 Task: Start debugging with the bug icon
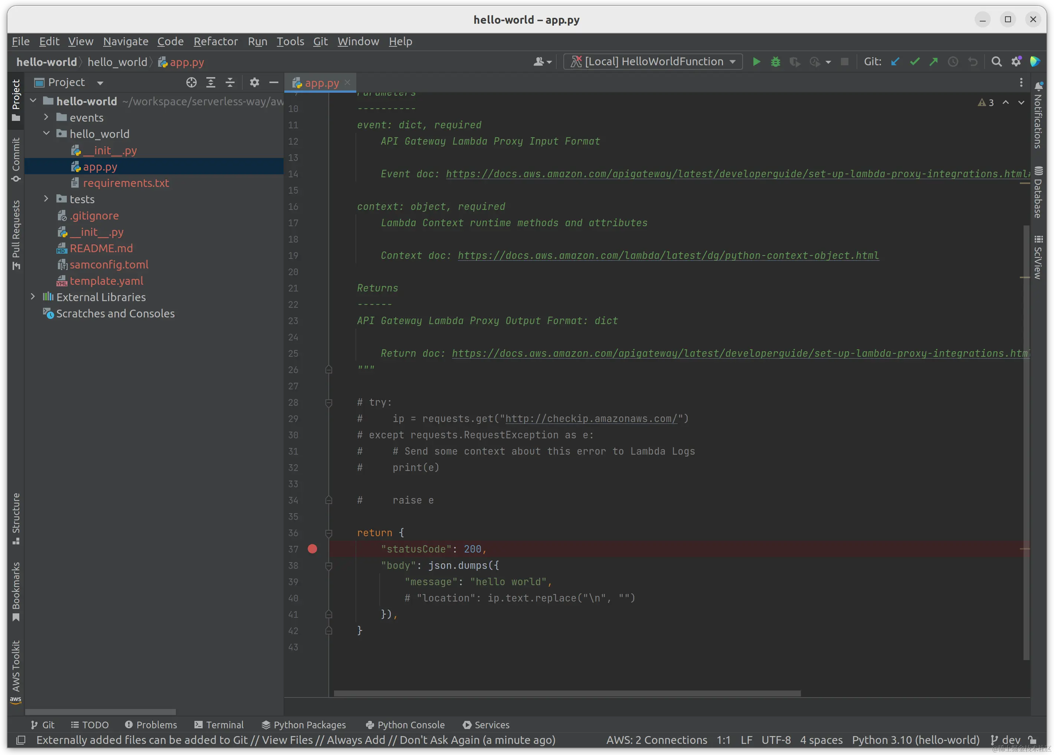[775, 62]
